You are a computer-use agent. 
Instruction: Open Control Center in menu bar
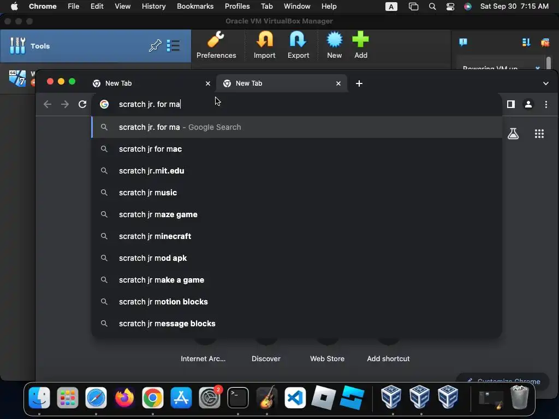point(450,7)
